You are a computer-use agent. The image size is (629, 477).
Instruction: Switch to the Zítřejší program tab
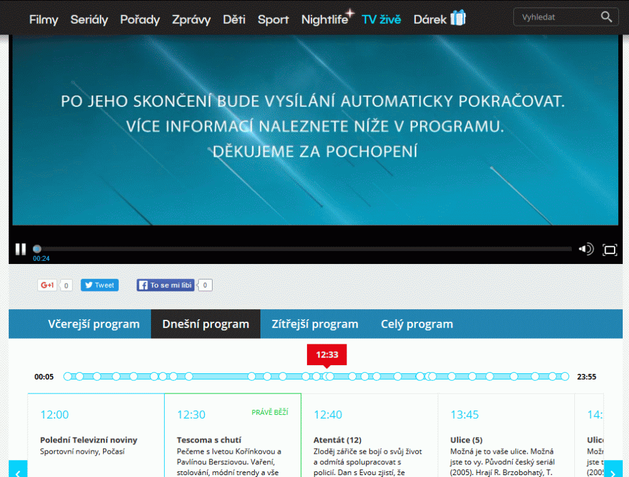(x=314, y=324)
